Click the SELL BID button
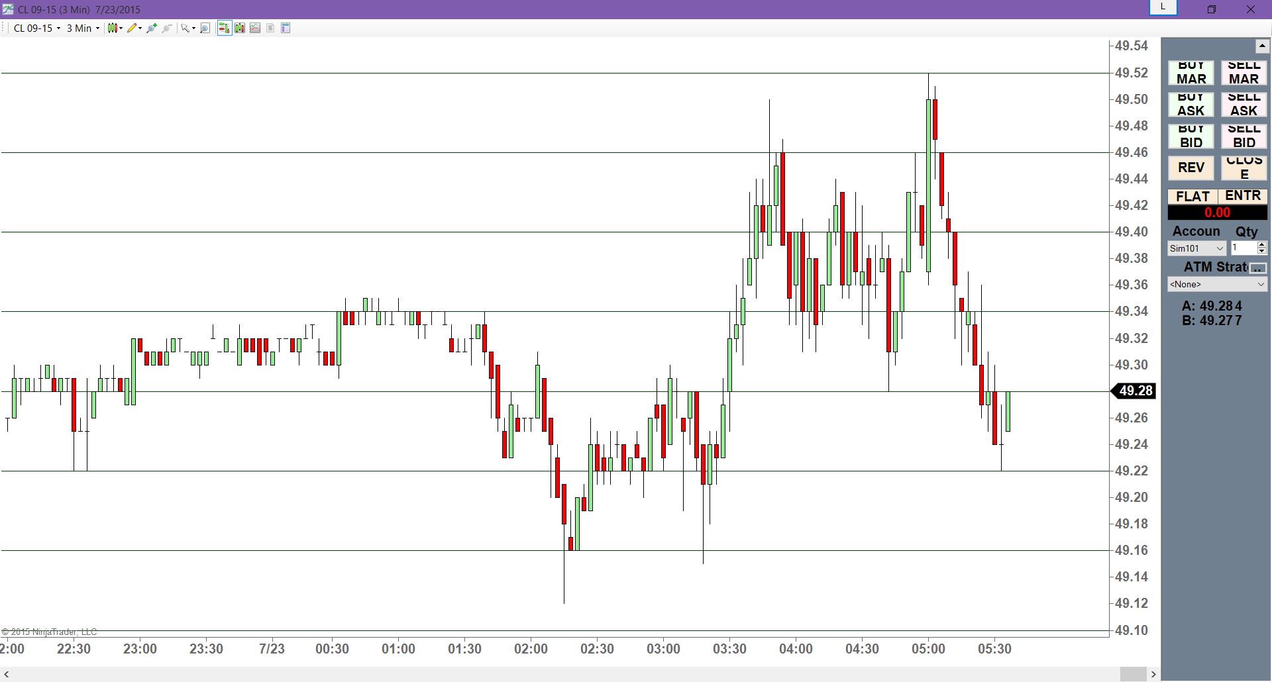The width and height of the screenshot is (1272, 682). tap(1244, 136)
